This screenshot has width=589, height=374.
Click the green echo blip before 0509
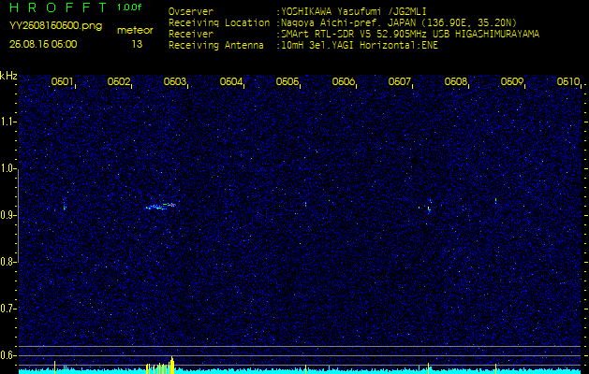[496, 200]
